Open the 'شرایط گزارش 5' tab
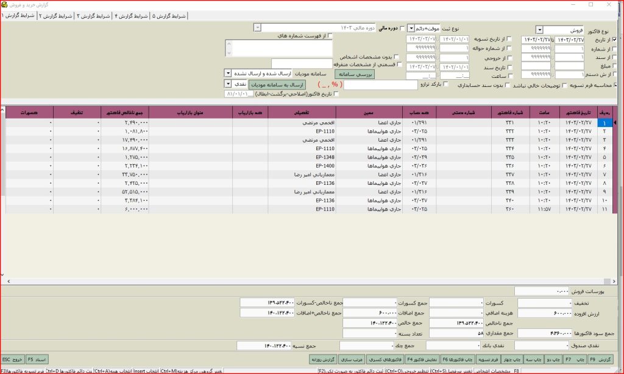This screenshot has height=374, width=624. 169,16
